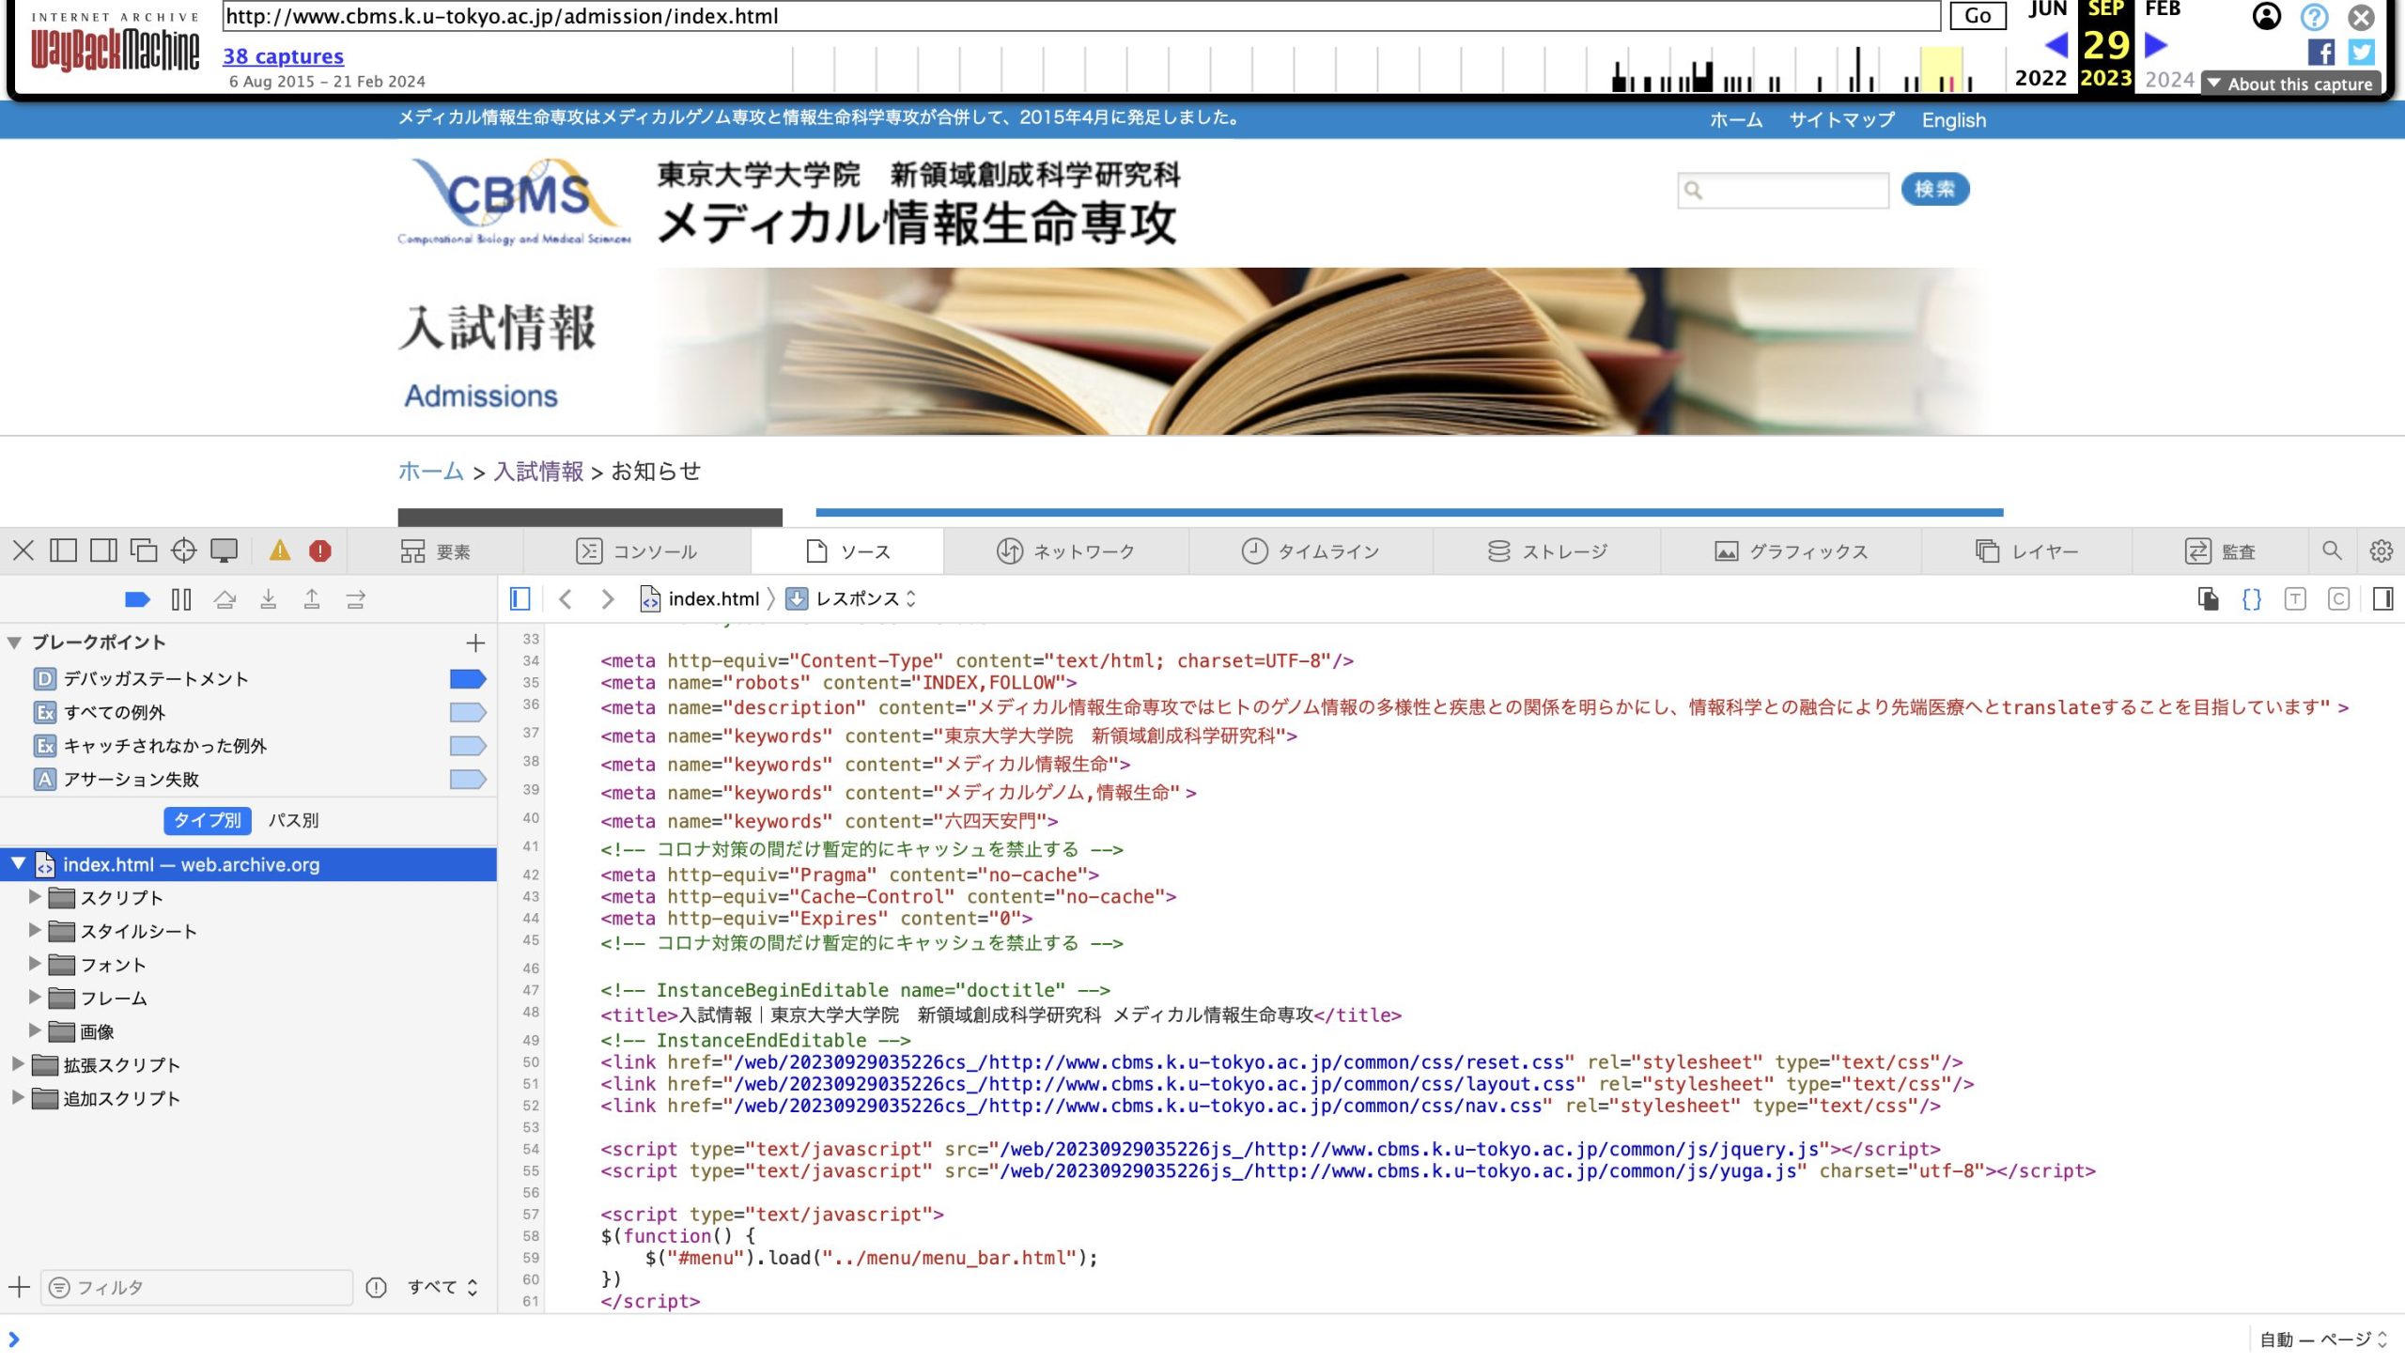Click the element selection crosshair icon
The height and width of the screenshot is (1363, 2405).
coord(183,550)
